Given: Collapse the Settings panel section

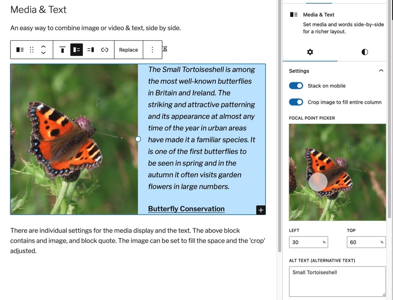Looking at the screenshot, I should coord(381,71).
